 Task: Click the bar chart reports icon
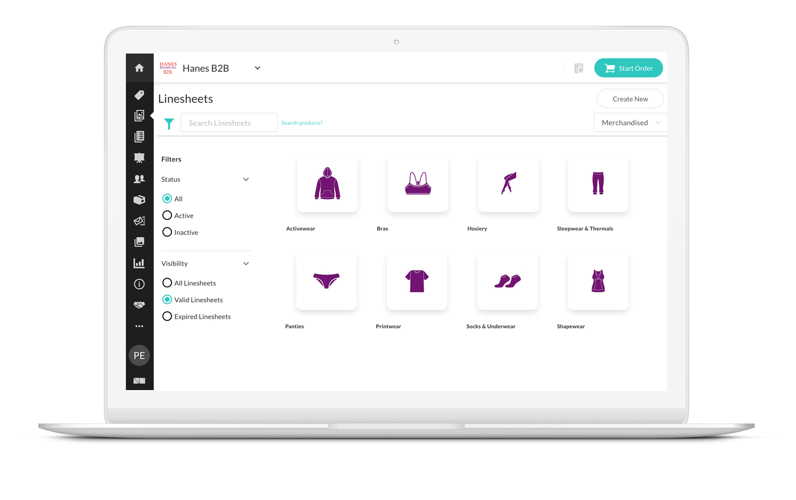(139, 263)
